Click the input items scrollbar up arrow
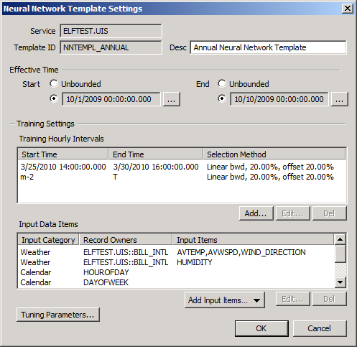 tap(340, 239)
